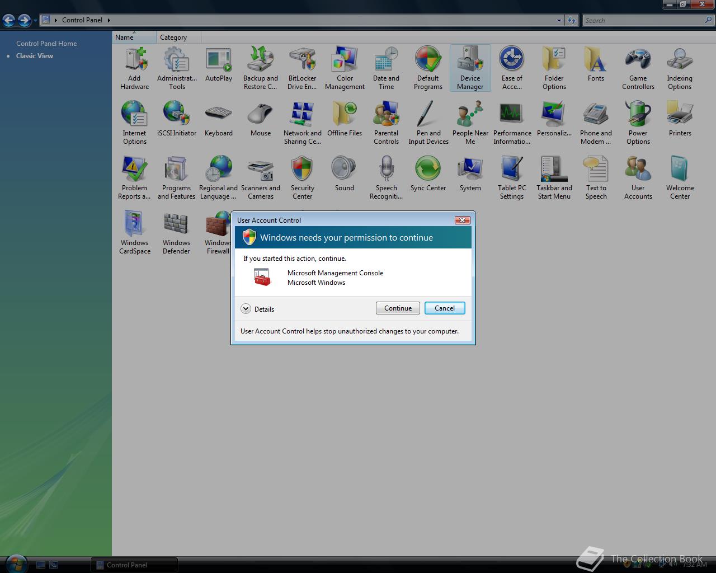716x573 pixels.
Task: Click the Back navigation arrow
Action: [x=9, y=21]
